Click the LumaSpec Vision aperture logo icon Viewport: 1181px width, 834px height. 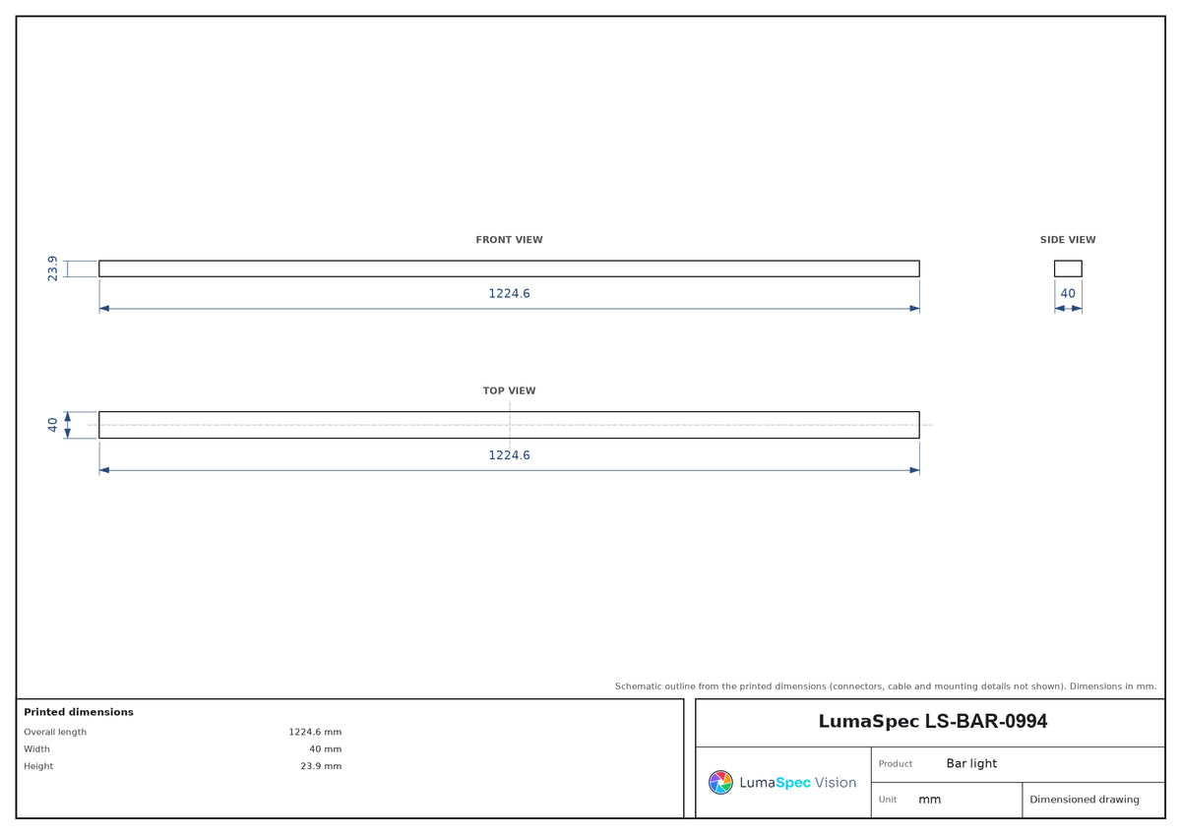point(720,782)
